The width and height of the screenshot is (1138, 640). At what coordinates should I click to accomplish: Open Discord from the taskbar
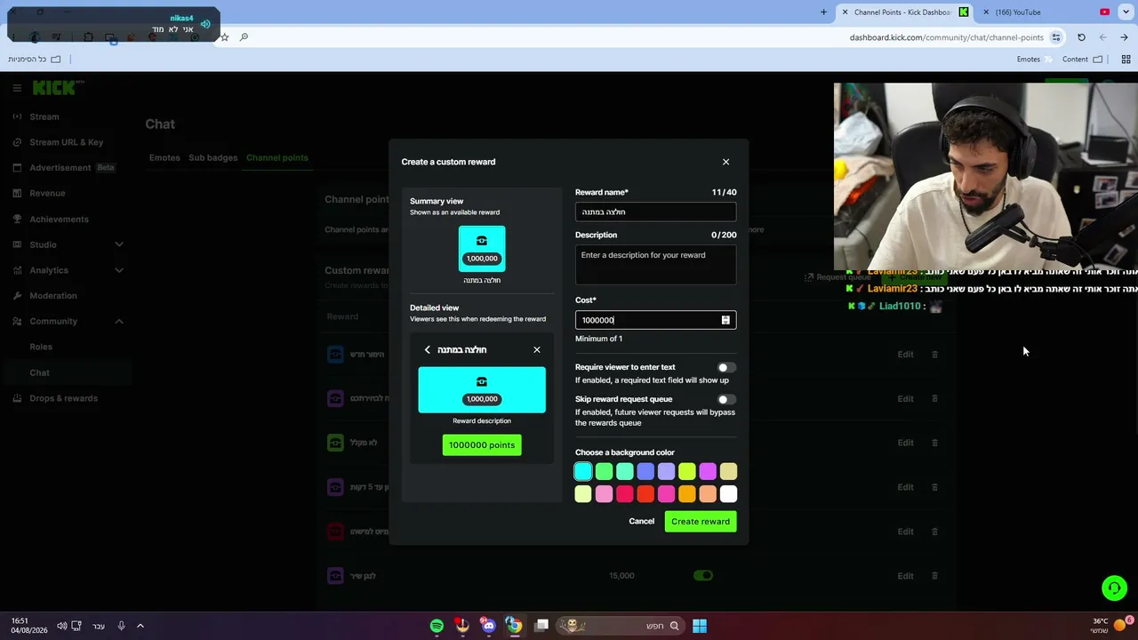click(488, 626)
